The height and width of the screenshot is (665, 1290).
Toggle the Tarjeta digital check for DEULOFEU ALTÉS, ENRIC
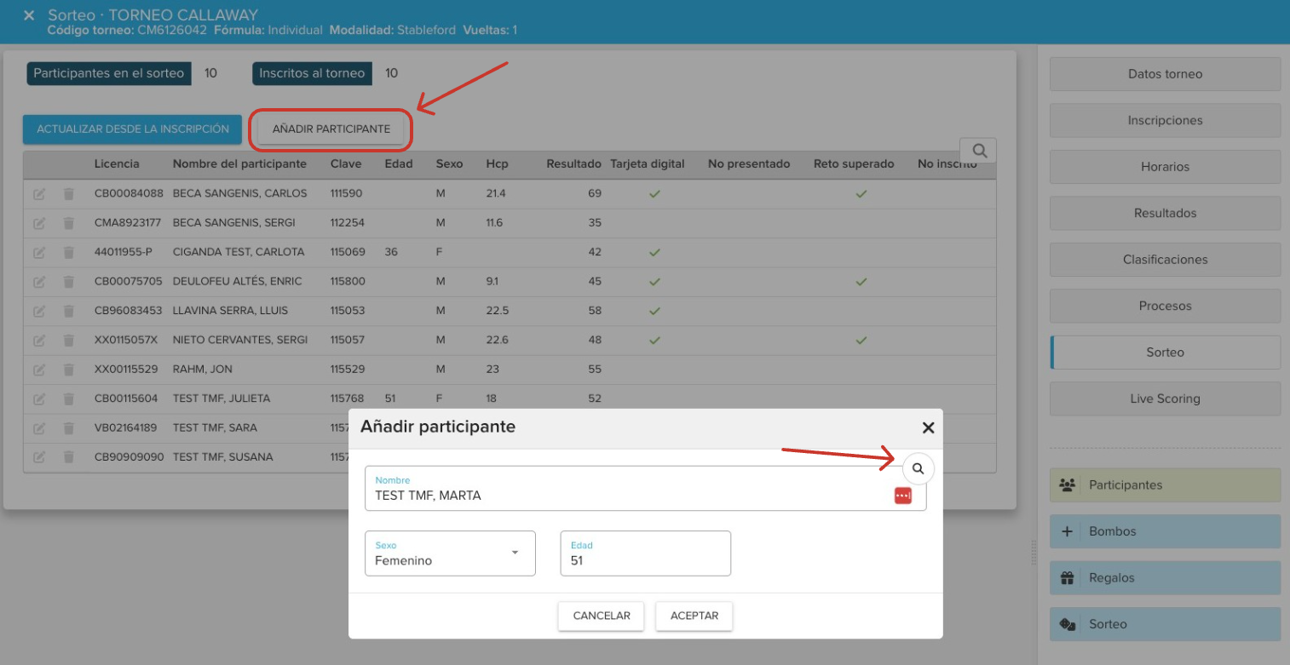tap(654, 282)
